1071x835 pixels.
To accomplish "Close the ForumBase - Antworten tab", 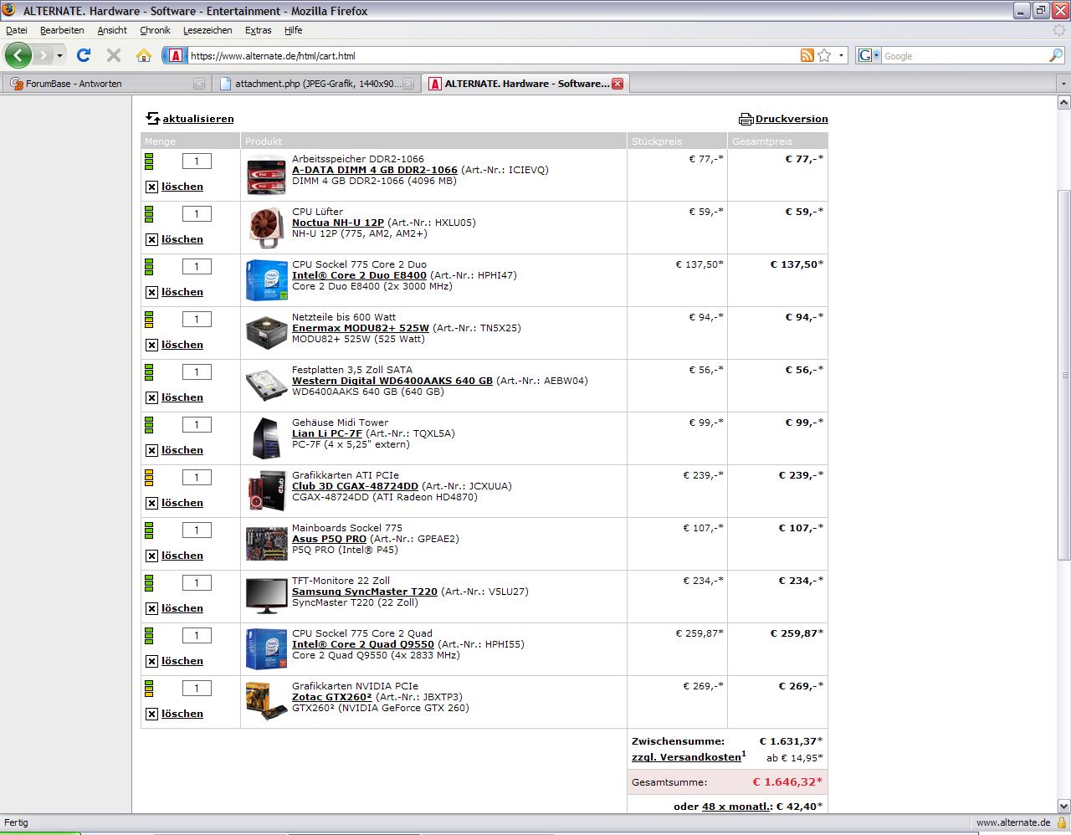I will coord(198,84).
